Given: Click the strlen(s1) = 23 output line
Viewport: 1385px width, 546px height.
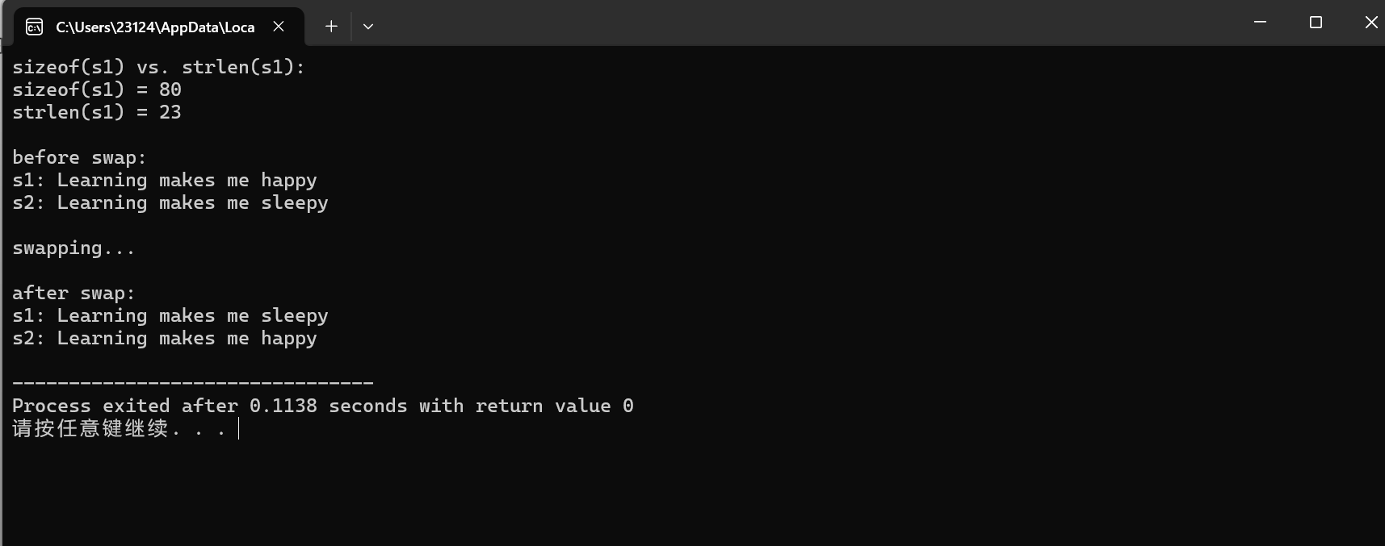Looking at the screenshot, I should click(x=97, y=112).
